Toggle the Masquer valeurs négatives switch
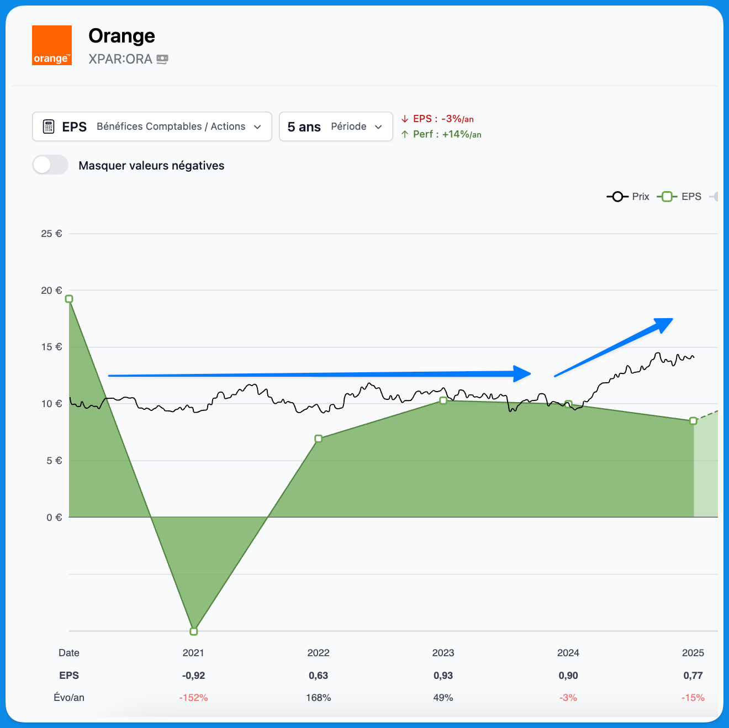This screenshot has width=729, height=728. tap(50, 165)
